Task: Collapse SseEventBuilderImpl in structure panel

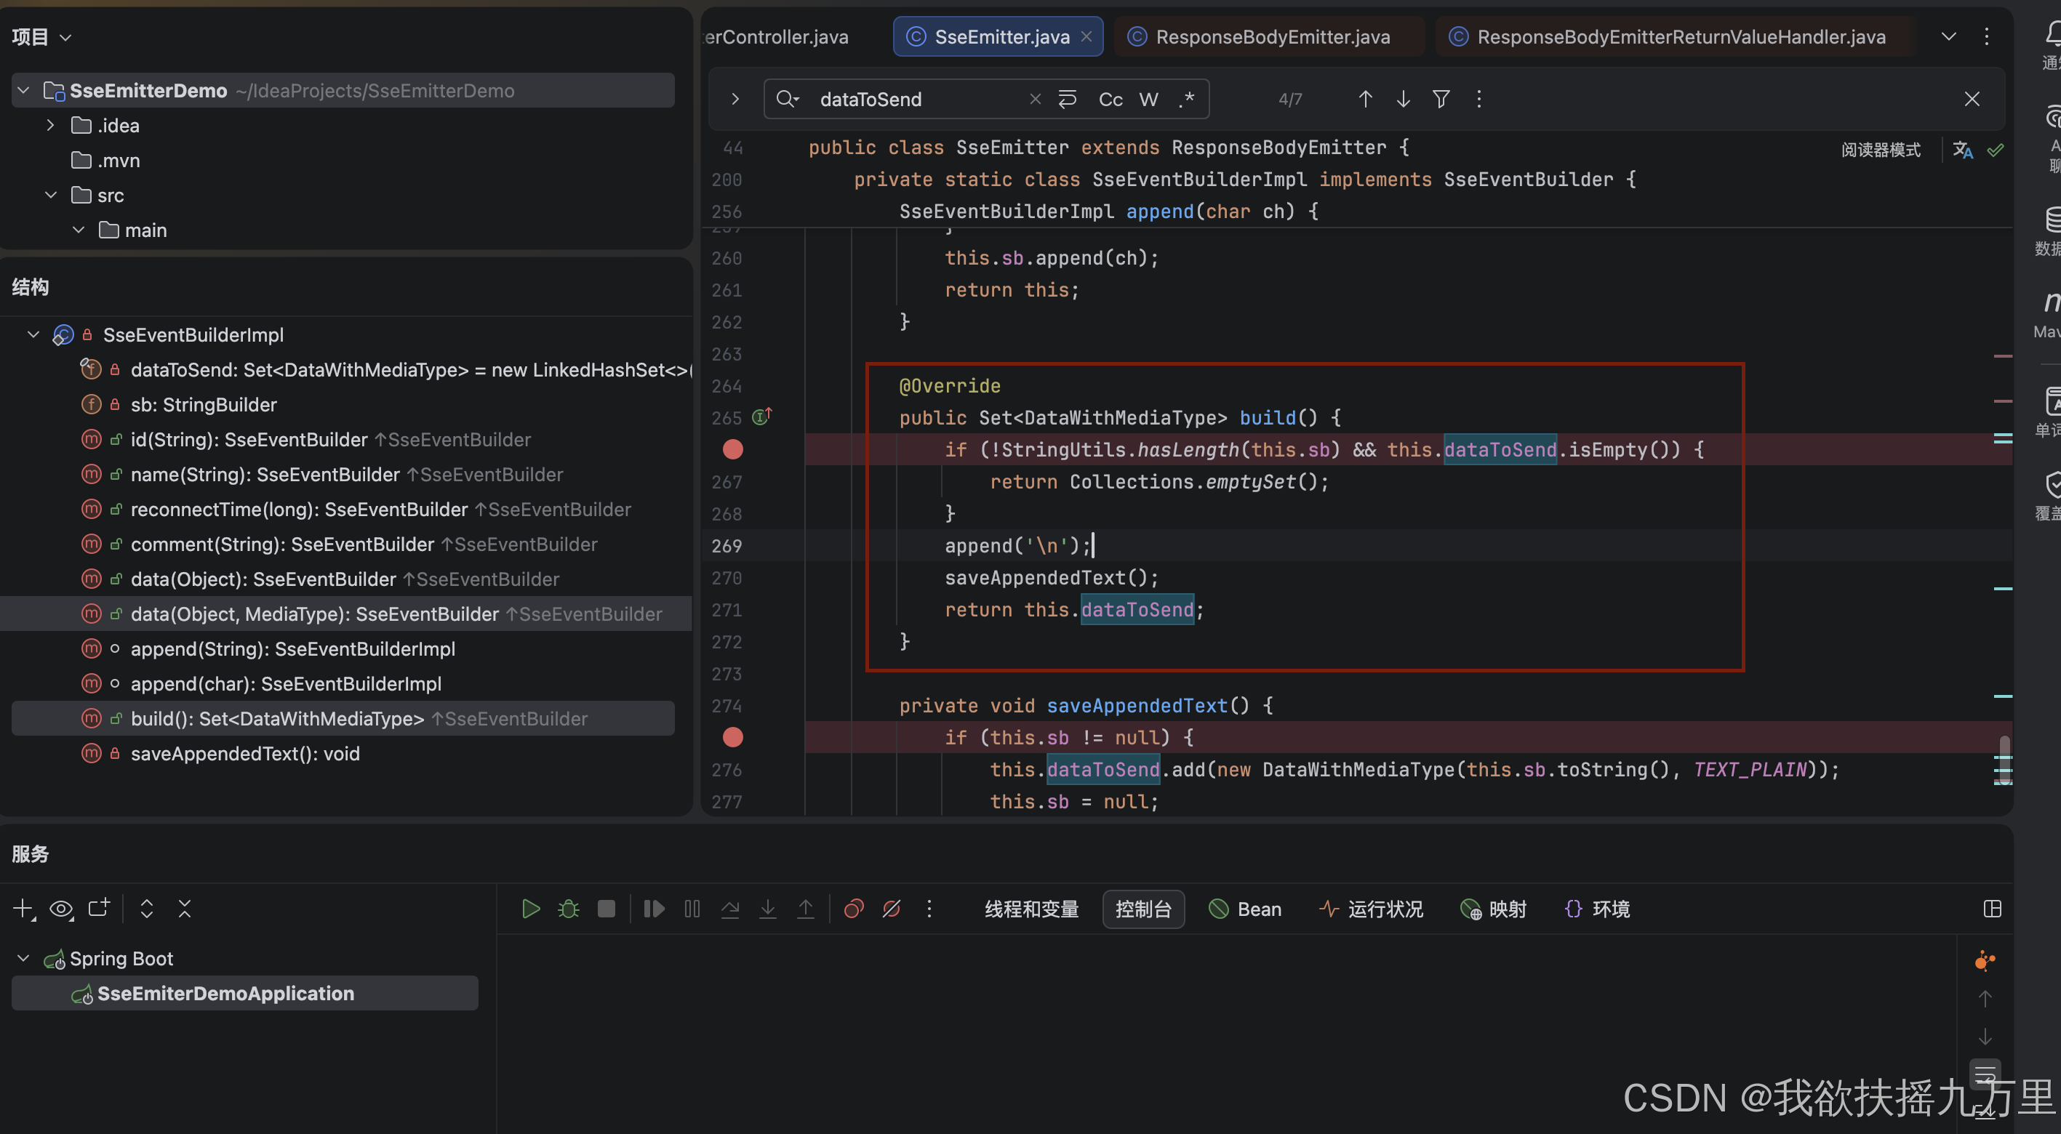Action: [x=33, y=335]
